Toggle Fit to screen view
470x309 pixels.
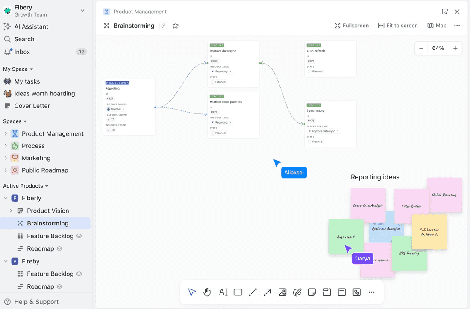(397, 26)
